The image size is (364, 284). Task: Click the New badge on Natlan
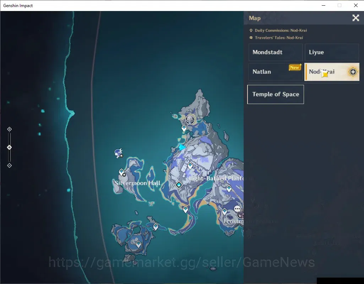point(295,67)
